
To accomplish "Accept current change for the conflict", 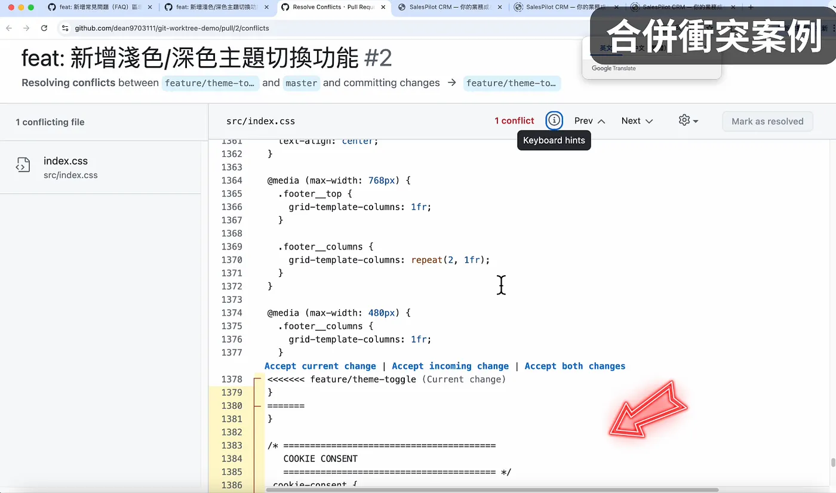I will coord(320,366).
